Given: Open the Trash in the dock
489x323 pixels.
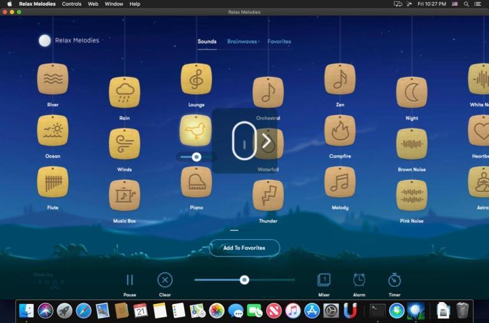Looking at the screenshot, I should click(462, 310).
